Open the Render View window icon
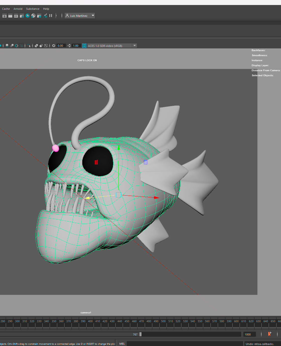 [5, 16]
